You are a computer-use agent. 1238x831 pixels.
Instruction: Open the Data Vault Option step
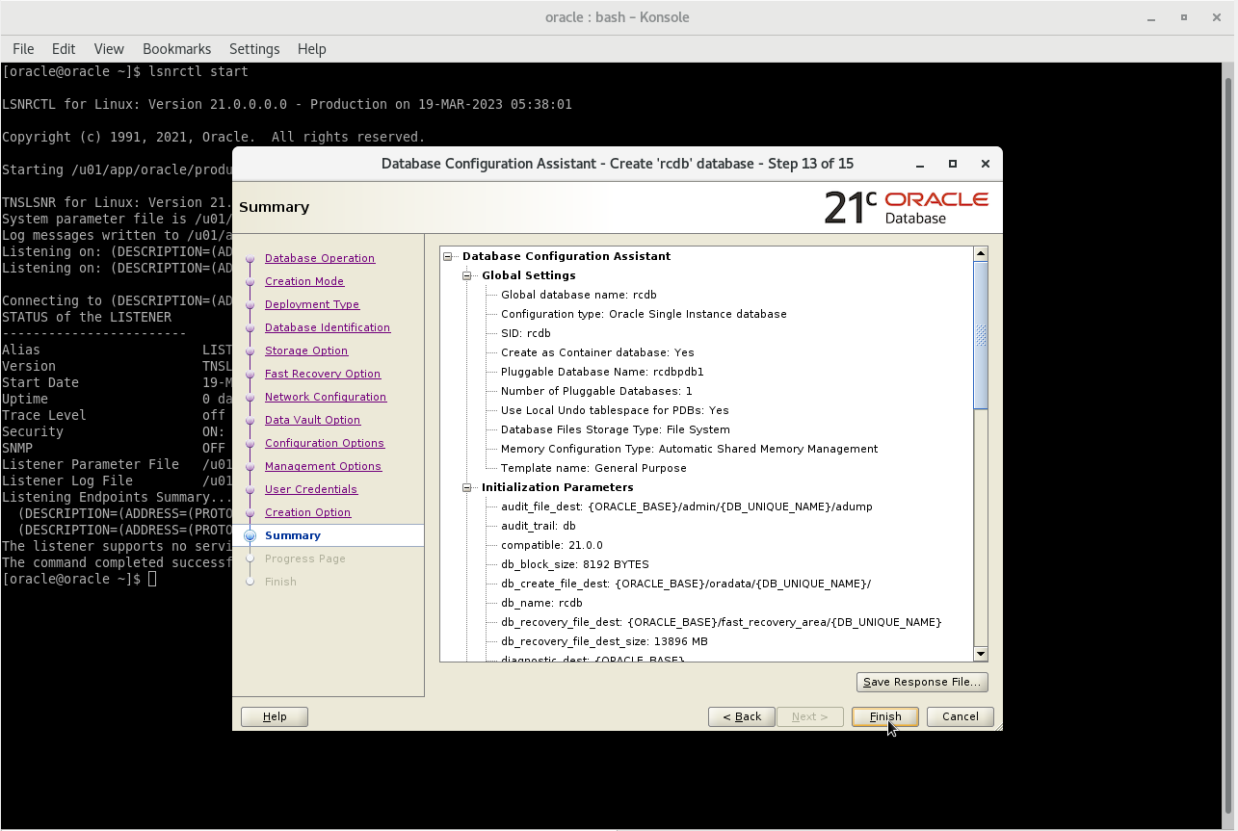tap(312, 420)
